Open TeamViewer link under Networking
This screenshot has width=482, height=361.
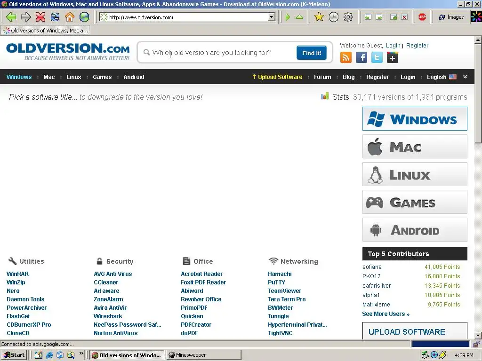[284, 290]
